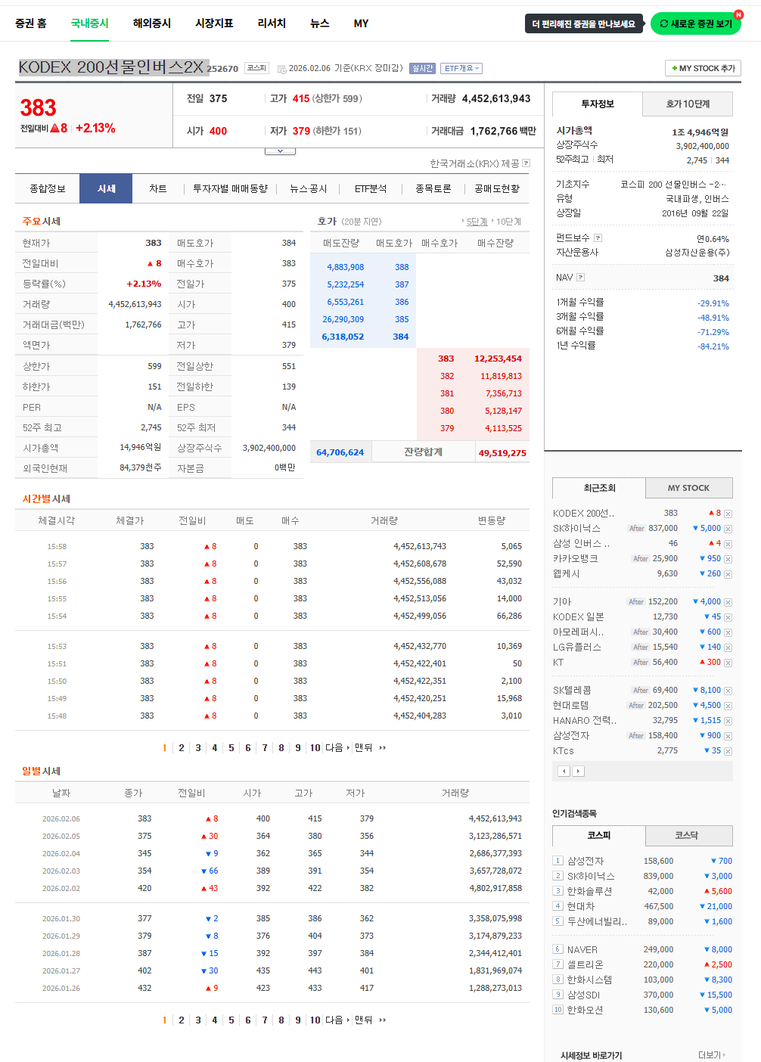
Task: Remove 현대로템 from recently viewed list
Action: pos(728,706)
